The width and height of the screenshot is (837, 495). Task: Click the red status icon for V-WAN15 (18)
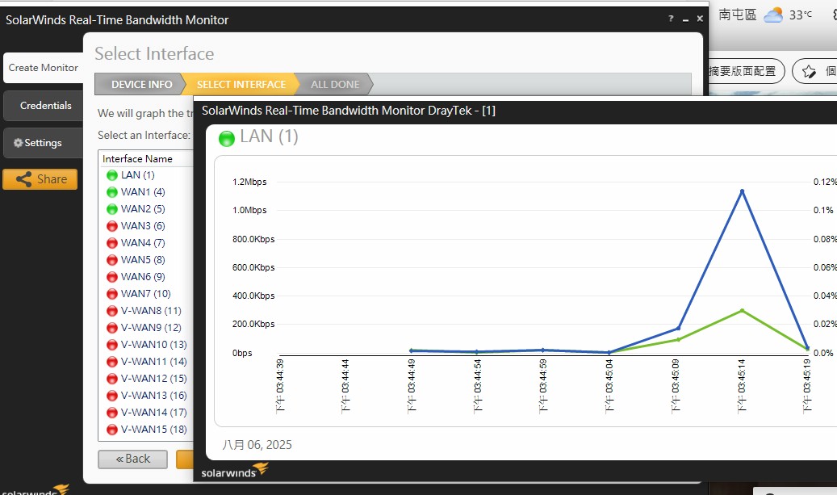111,430
